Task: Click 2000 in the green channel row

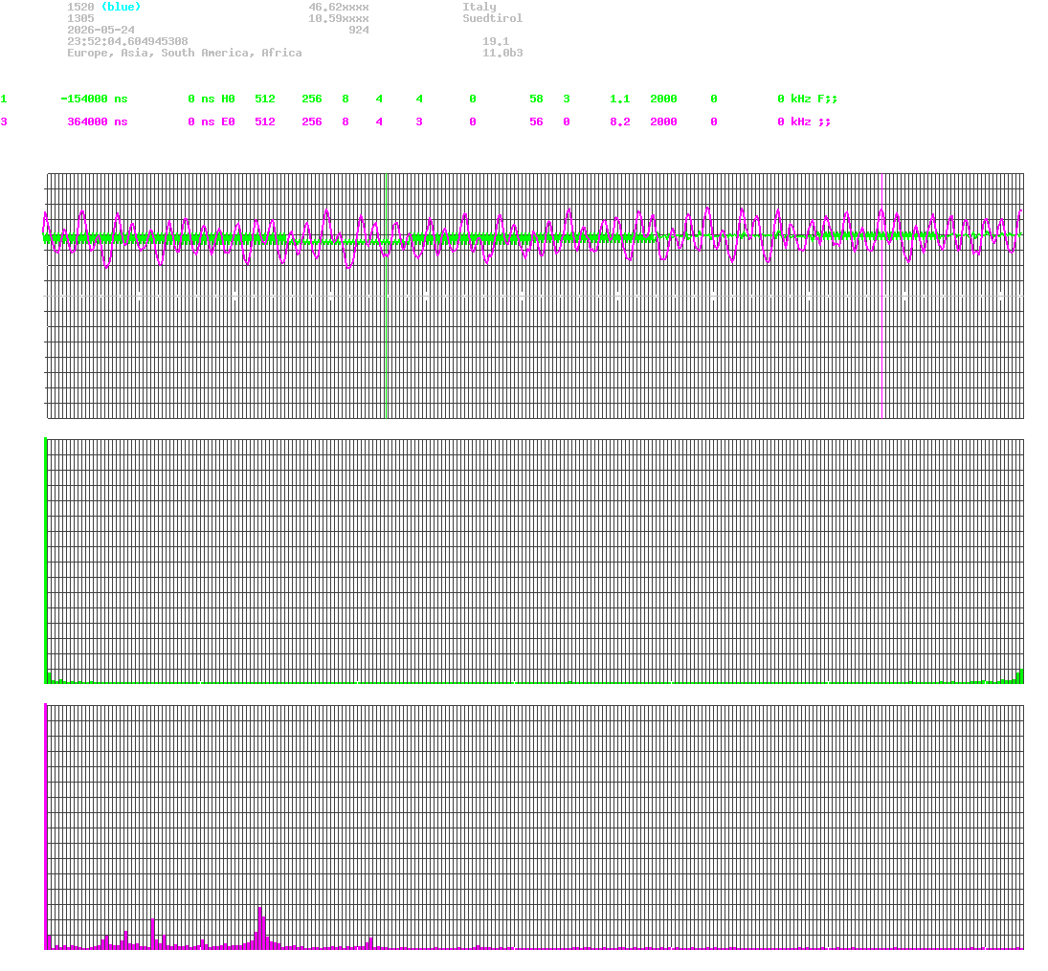Action: pyautogui.click(x=663, y=99)
